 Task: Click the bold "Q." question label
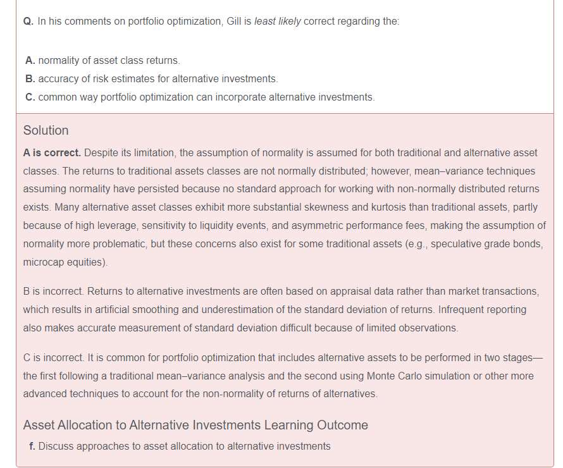click(28, 22)
